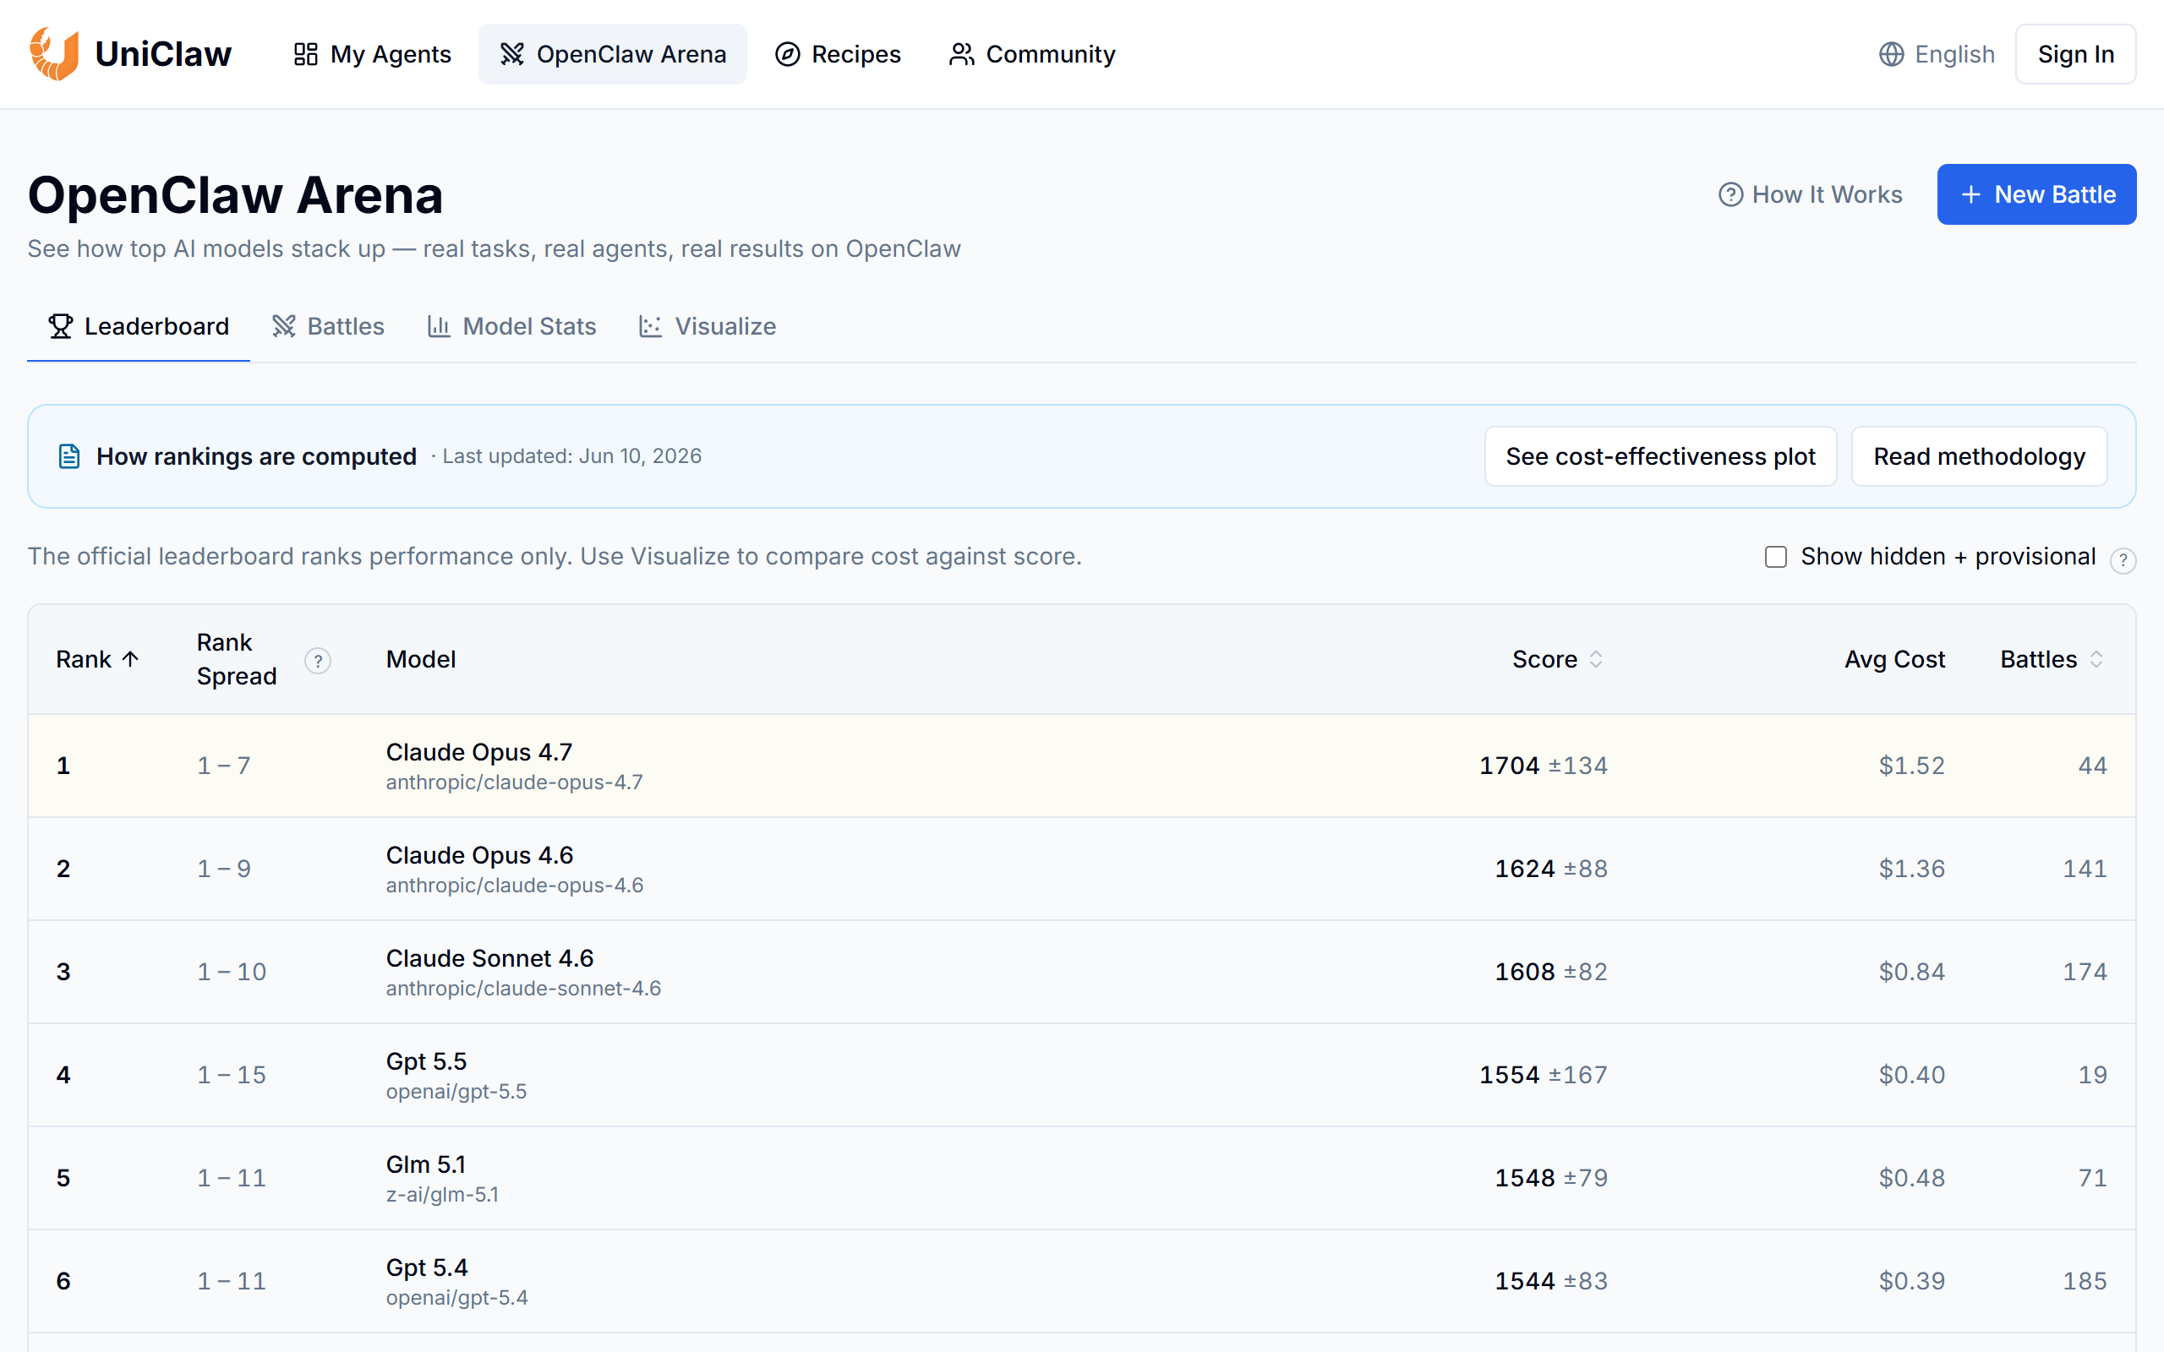Click the Rank Spread column header
Image resolution: width=2164 pixels, height=1352 pixels.
pos(237,660)
